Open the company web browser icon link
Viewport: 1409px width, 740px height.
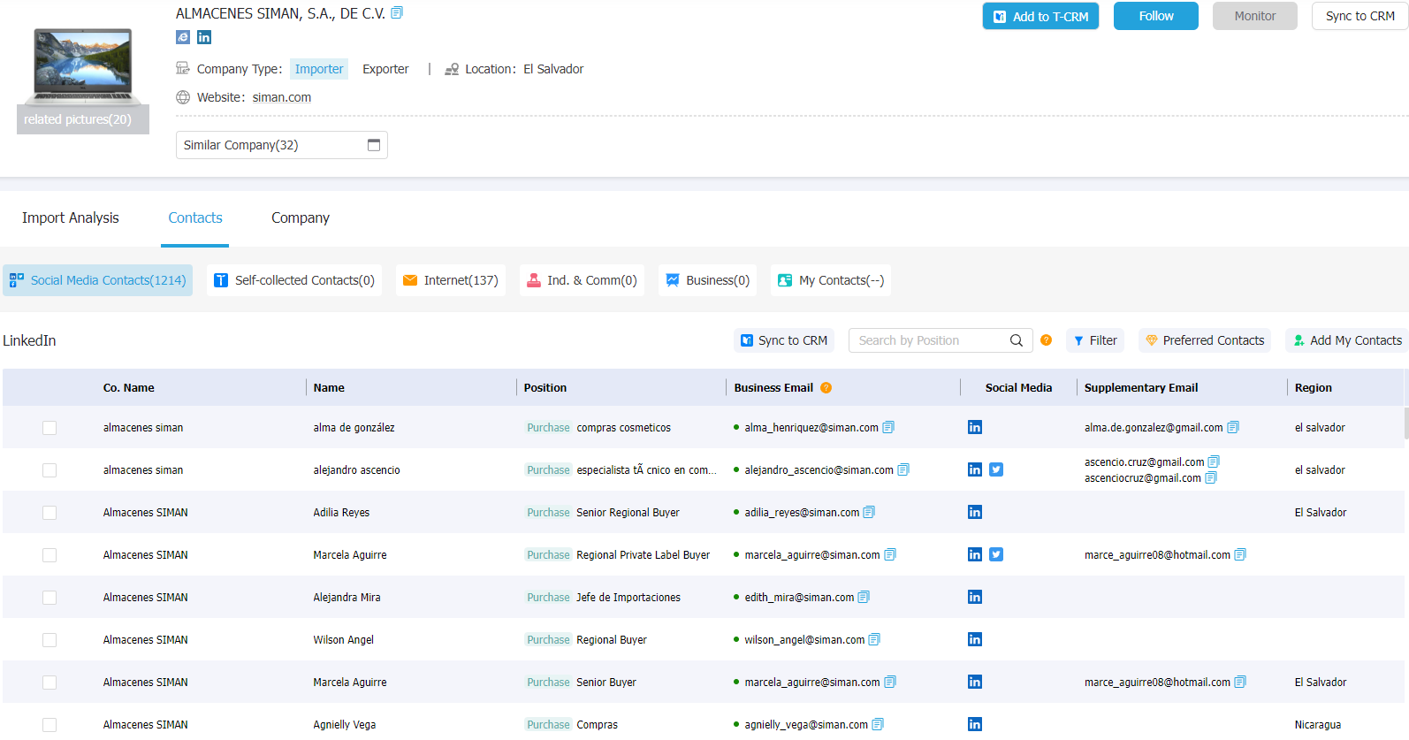tap(183, 37)
